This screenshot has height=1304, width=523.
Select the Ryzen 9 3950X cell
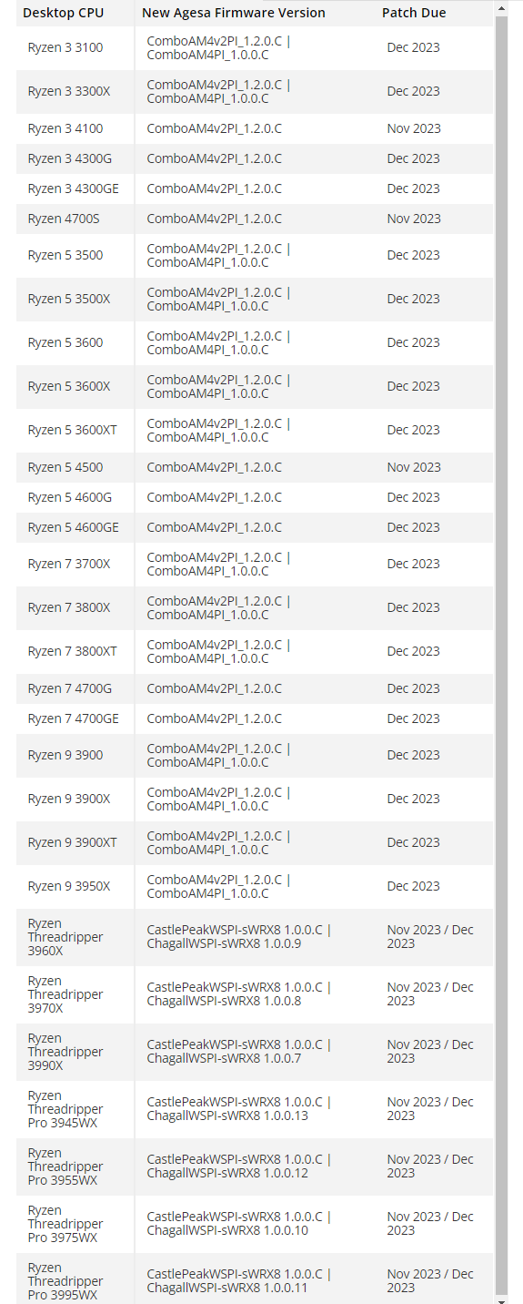tap(75, 886)
